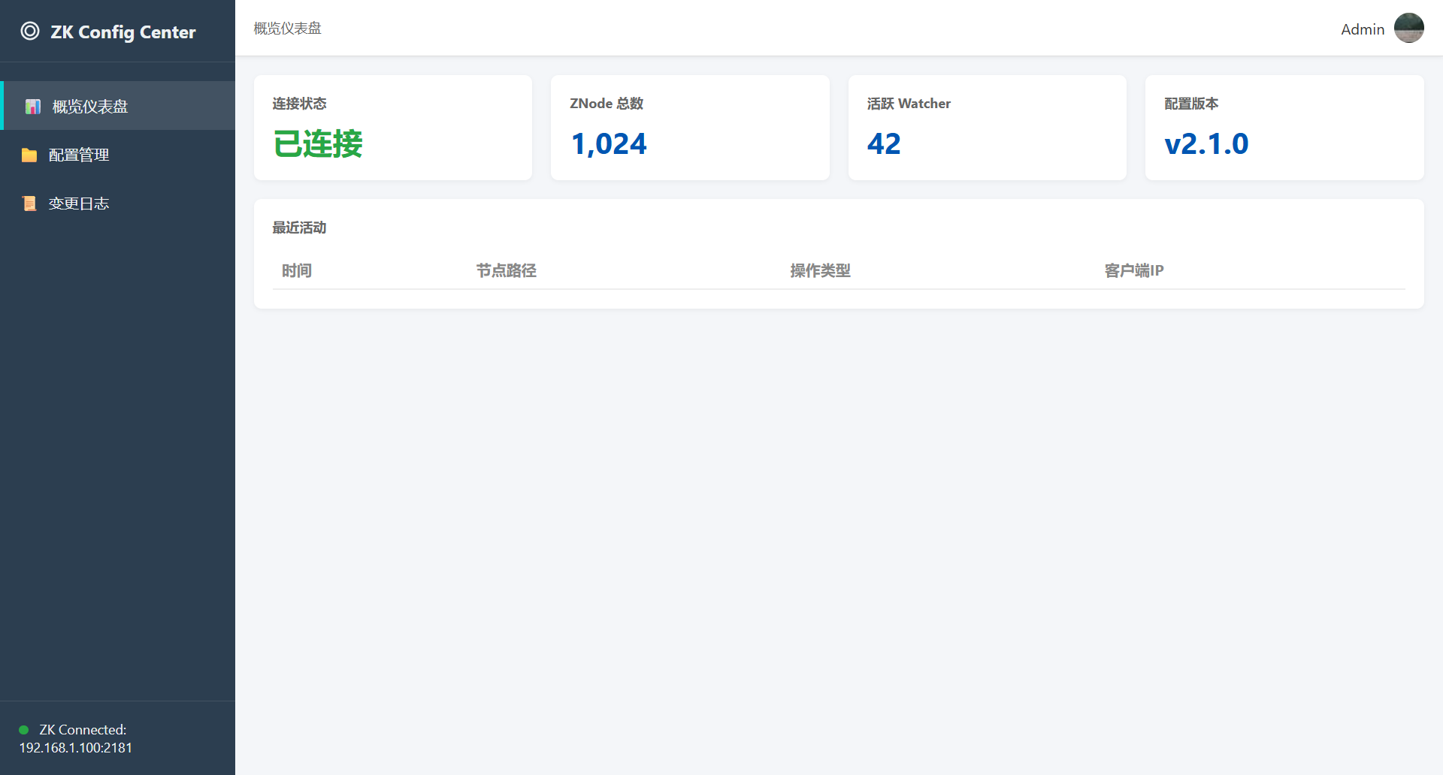Viewport: 1443px width, 775px height.
Task: Click the scroll icon for 变更日志
Action: 29,204
